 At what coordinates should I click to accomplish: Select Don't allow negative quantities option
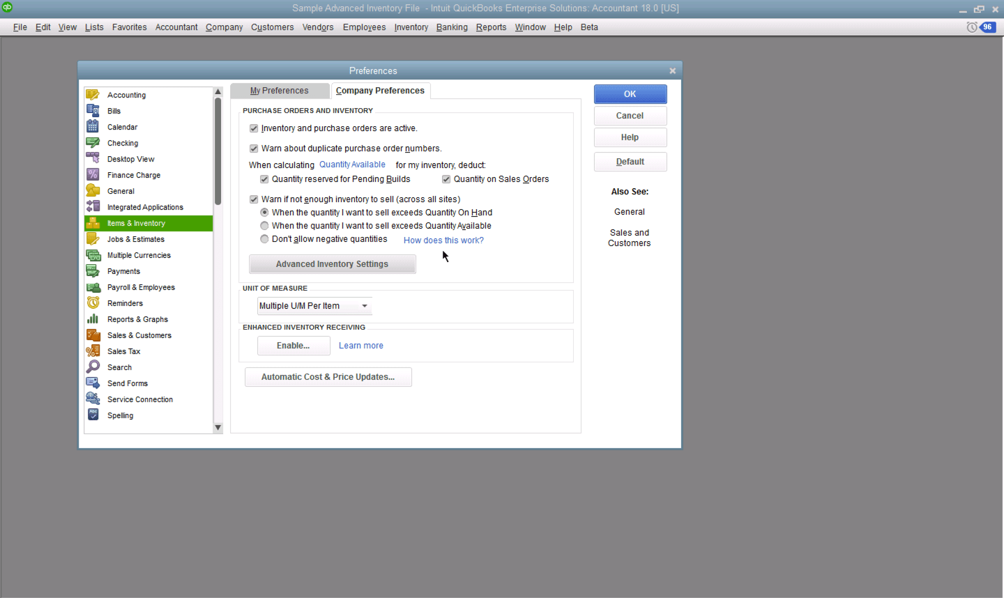264,239
